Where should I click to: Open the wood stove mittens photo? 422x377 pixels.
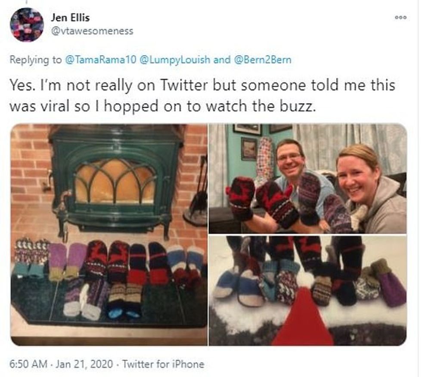(x=109, y=235)
